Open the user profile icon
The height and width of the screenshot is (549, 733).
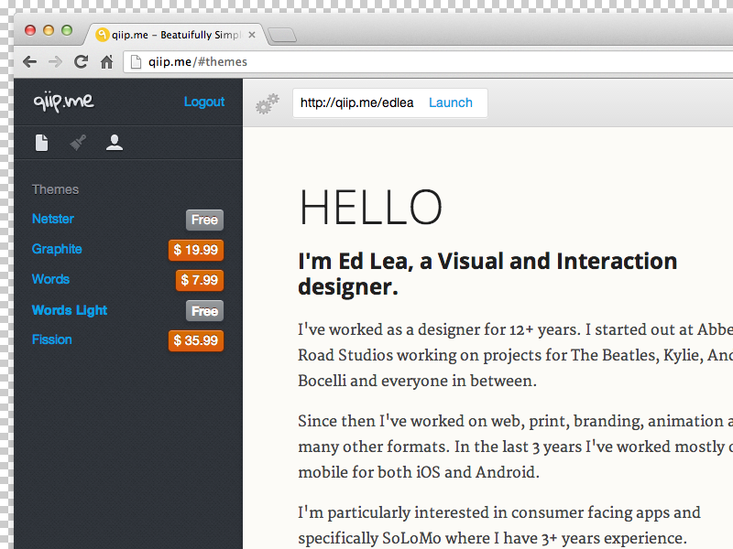(115, 143)
